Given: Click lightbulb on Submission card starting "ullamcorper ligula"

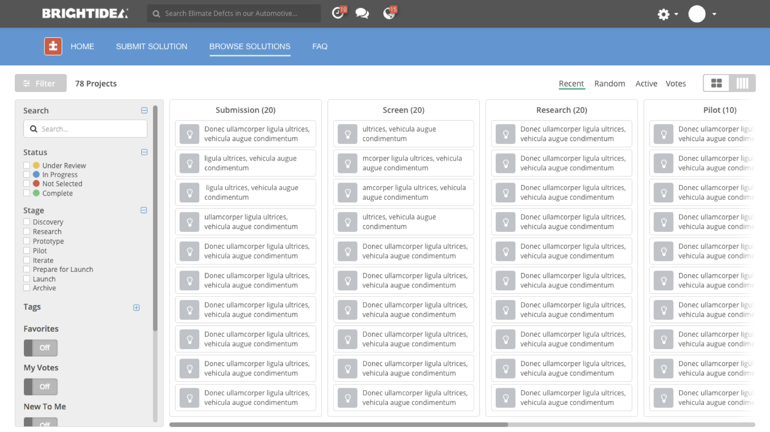Looking at the screenshot, I should pyautogui.click(x=190, y=222).
